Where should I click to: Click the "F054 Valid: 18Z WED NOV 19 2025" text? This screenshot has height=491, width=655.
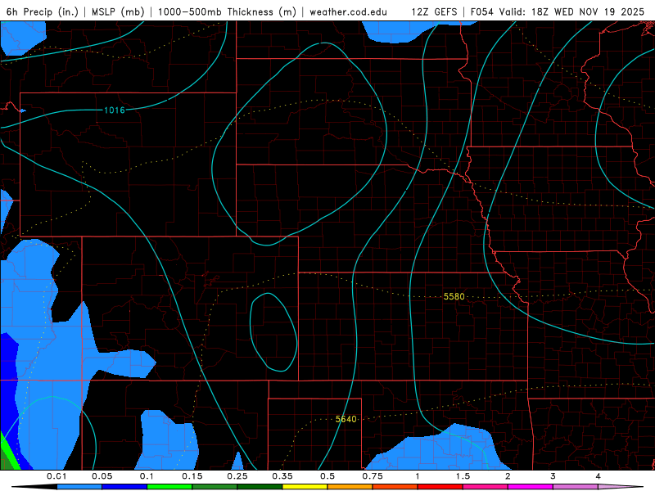(558, 12)
